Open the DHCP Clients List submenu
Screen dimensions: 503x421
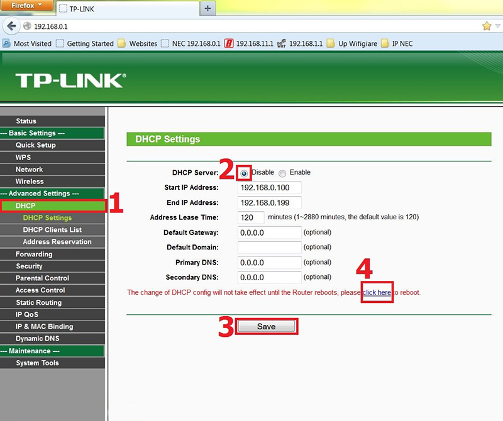pos(52,230)
